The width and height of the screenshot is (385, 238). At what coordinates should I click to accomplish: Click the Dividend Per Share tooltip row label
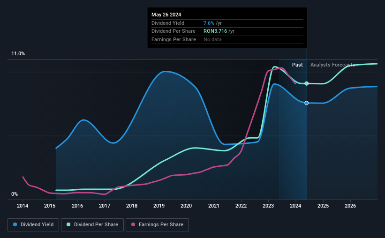tap(174, 31)
